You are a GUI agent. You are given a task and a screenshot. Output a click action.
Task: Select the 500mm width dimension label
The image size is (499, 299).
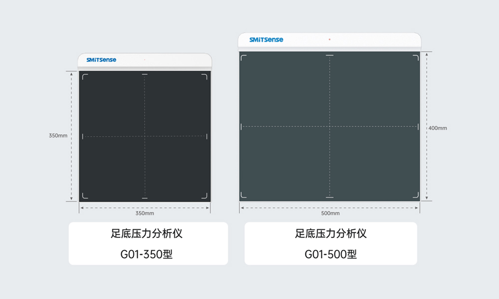330,213
